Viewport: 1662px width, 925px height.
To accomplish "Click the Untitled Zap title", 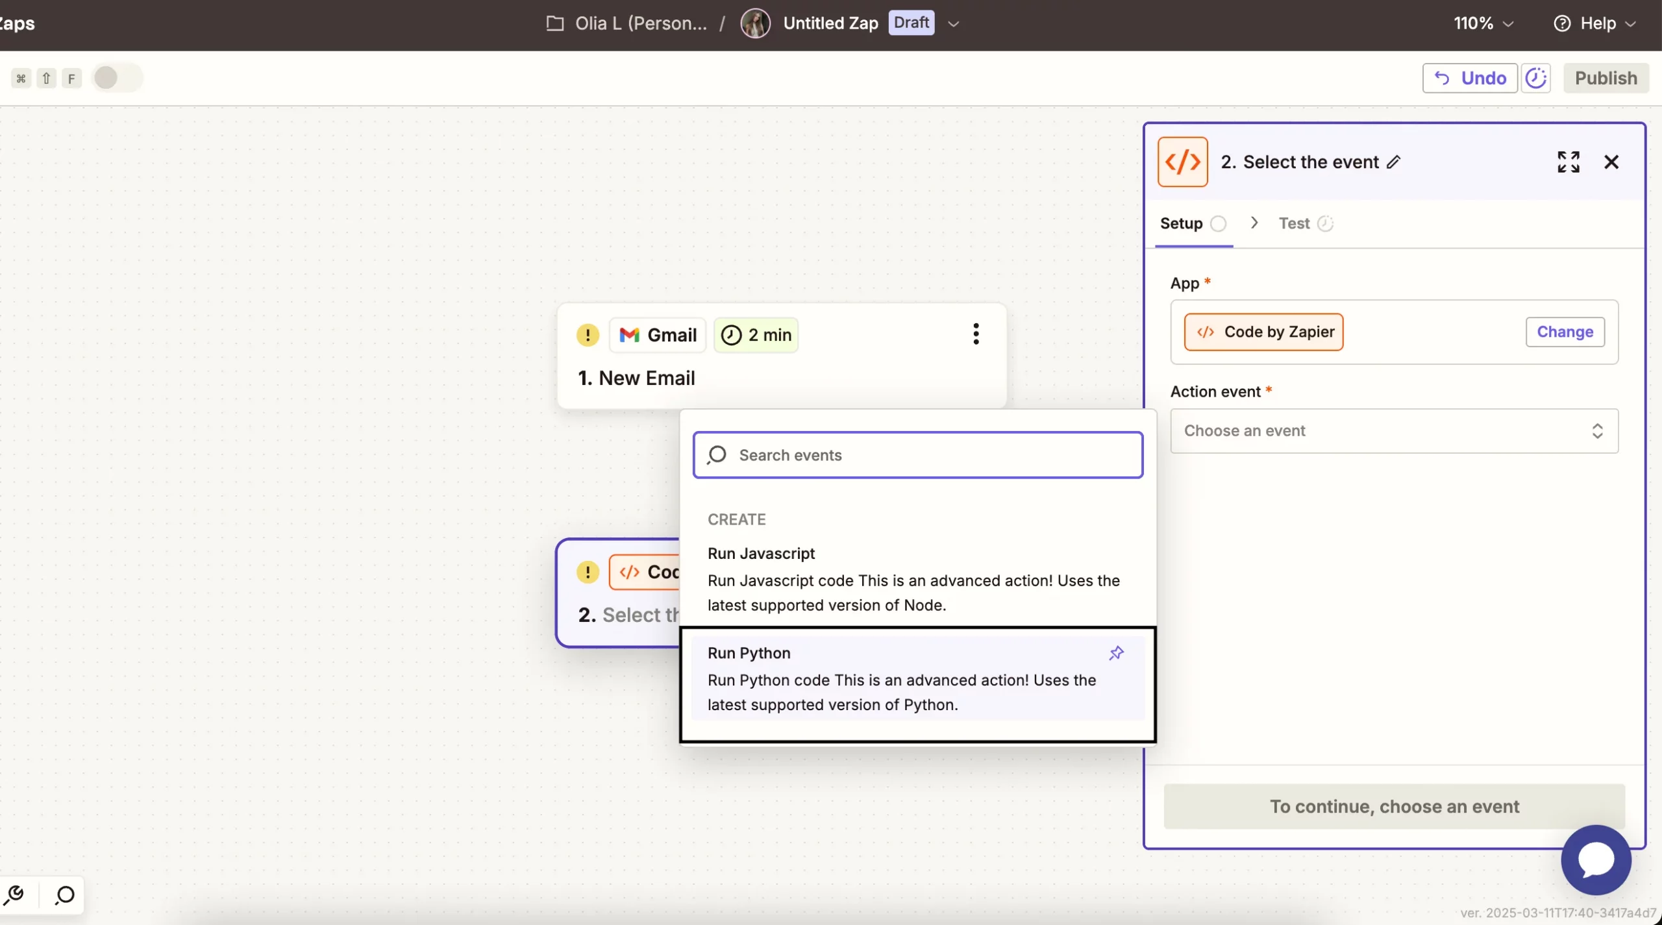I will click(x=830, y=23).
